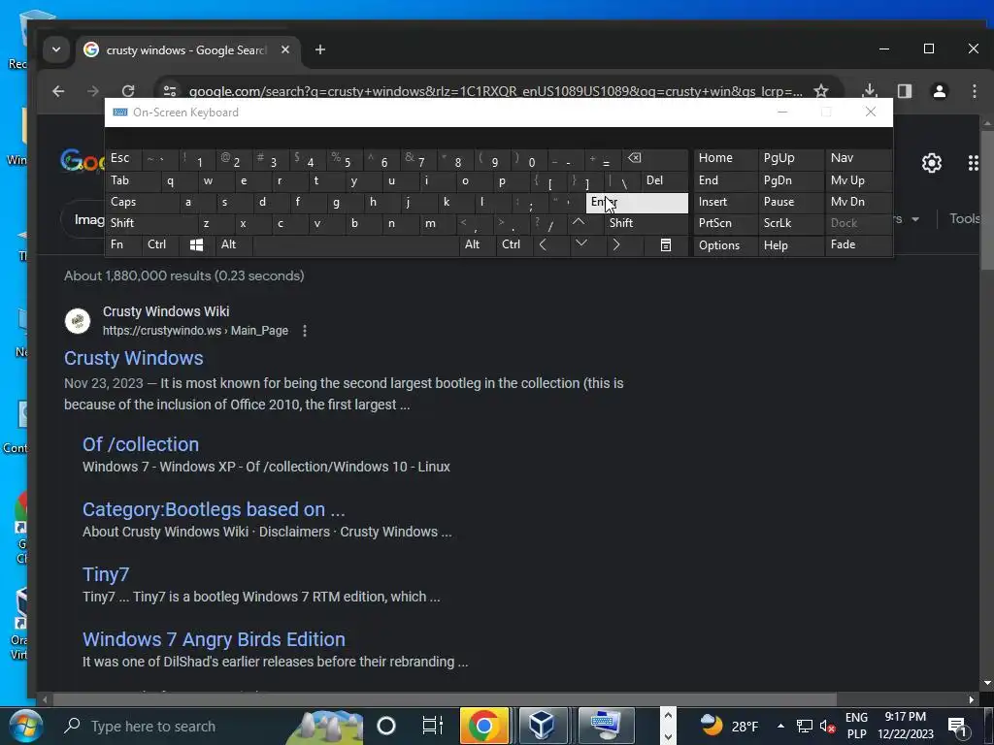
Task: Toggle right Ctrl key on keyboard
Action: click(514, 245)
